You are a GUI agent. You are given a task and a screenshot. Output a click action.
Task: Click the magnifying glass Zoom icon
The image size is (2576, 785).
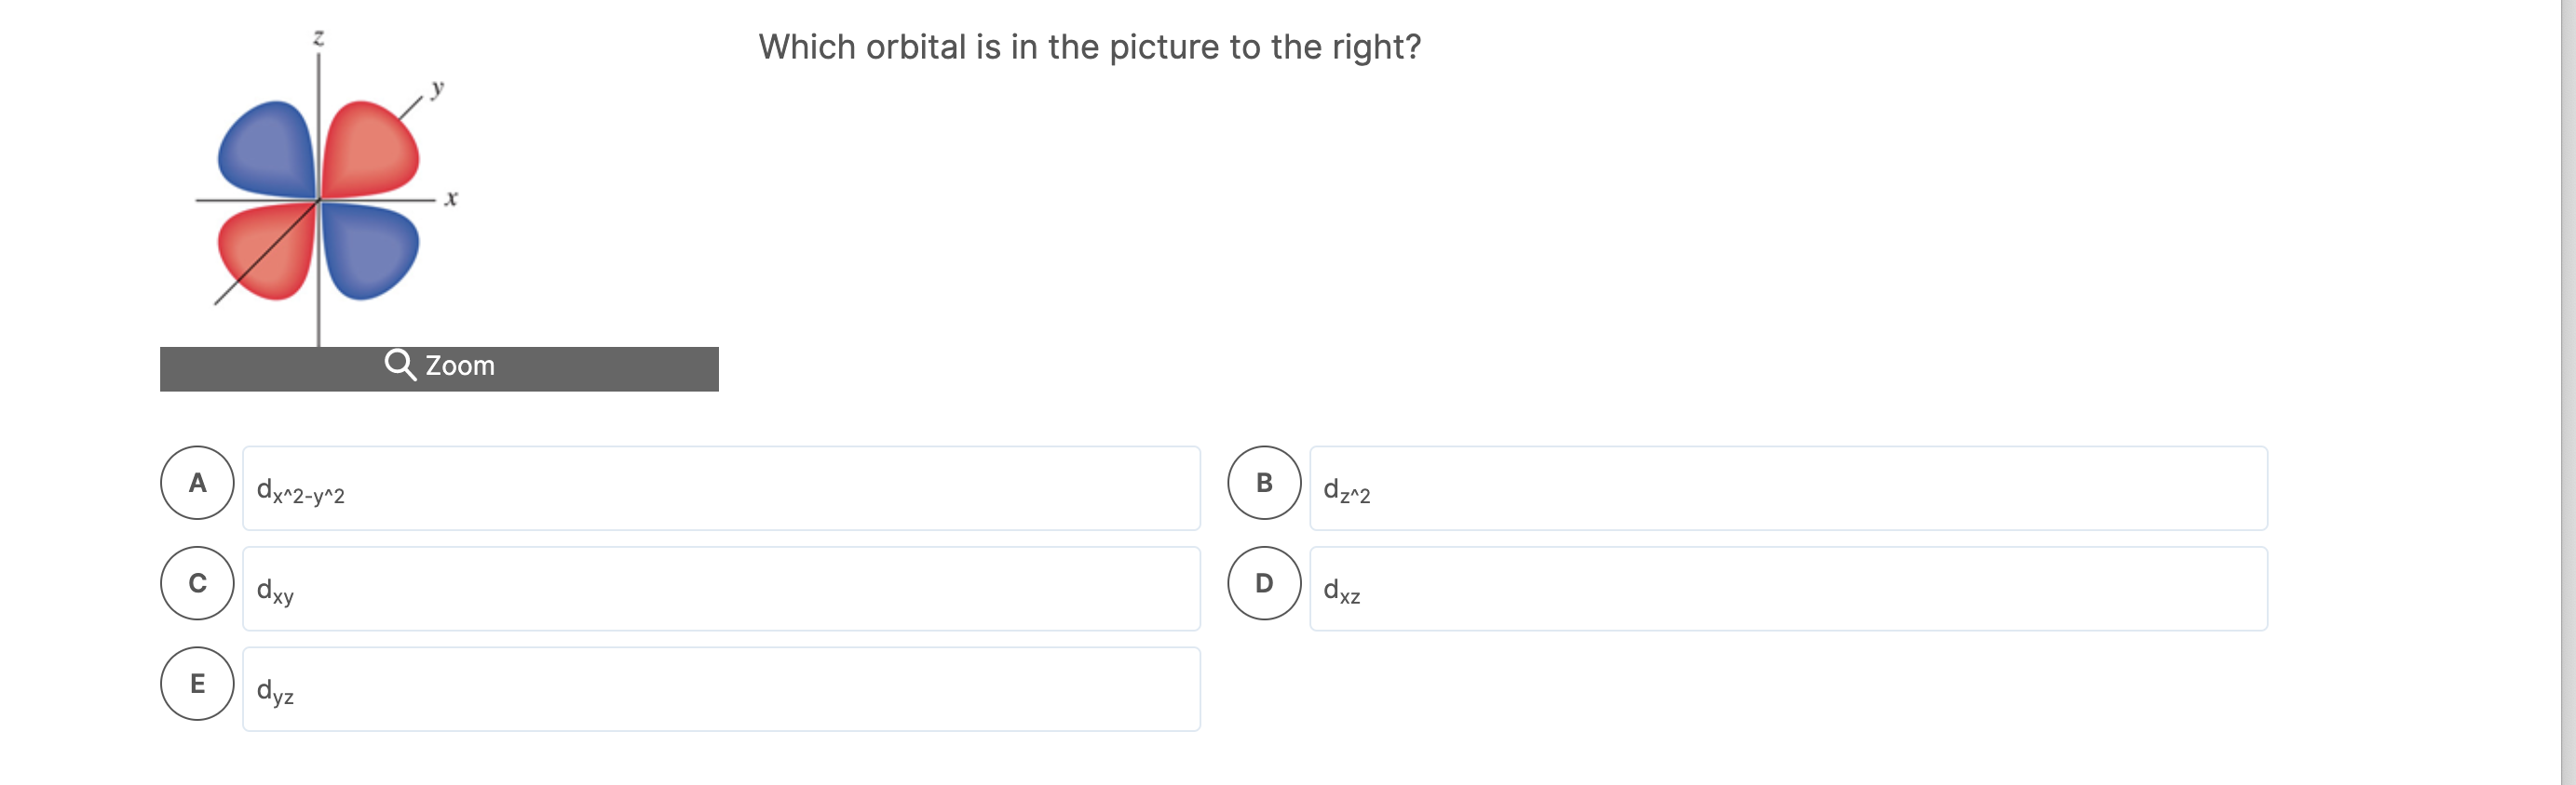[x=400, y=365]
